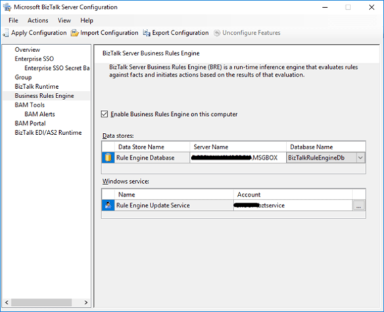This screenshot has width=384, height=312.
Task: Select the Rule Engine Update Service user icon
Action: click(108, 205)
